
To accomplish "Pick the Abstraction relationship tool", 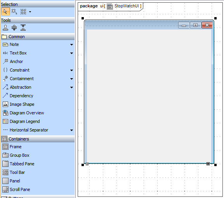I will point(17,87).
